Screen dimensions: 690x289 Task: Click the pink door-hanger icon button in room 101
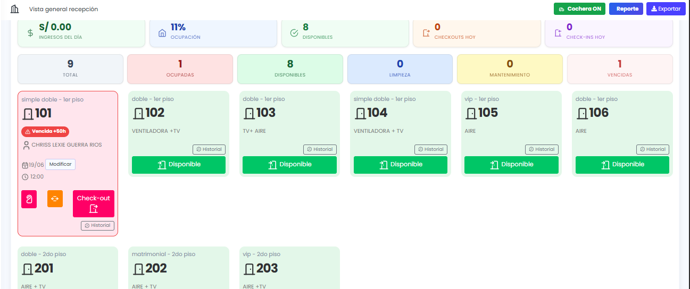[x=29, y=199]
